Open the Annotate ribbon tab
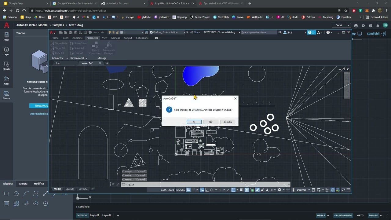Screen dimensions: 391x220 coord(77,38)
